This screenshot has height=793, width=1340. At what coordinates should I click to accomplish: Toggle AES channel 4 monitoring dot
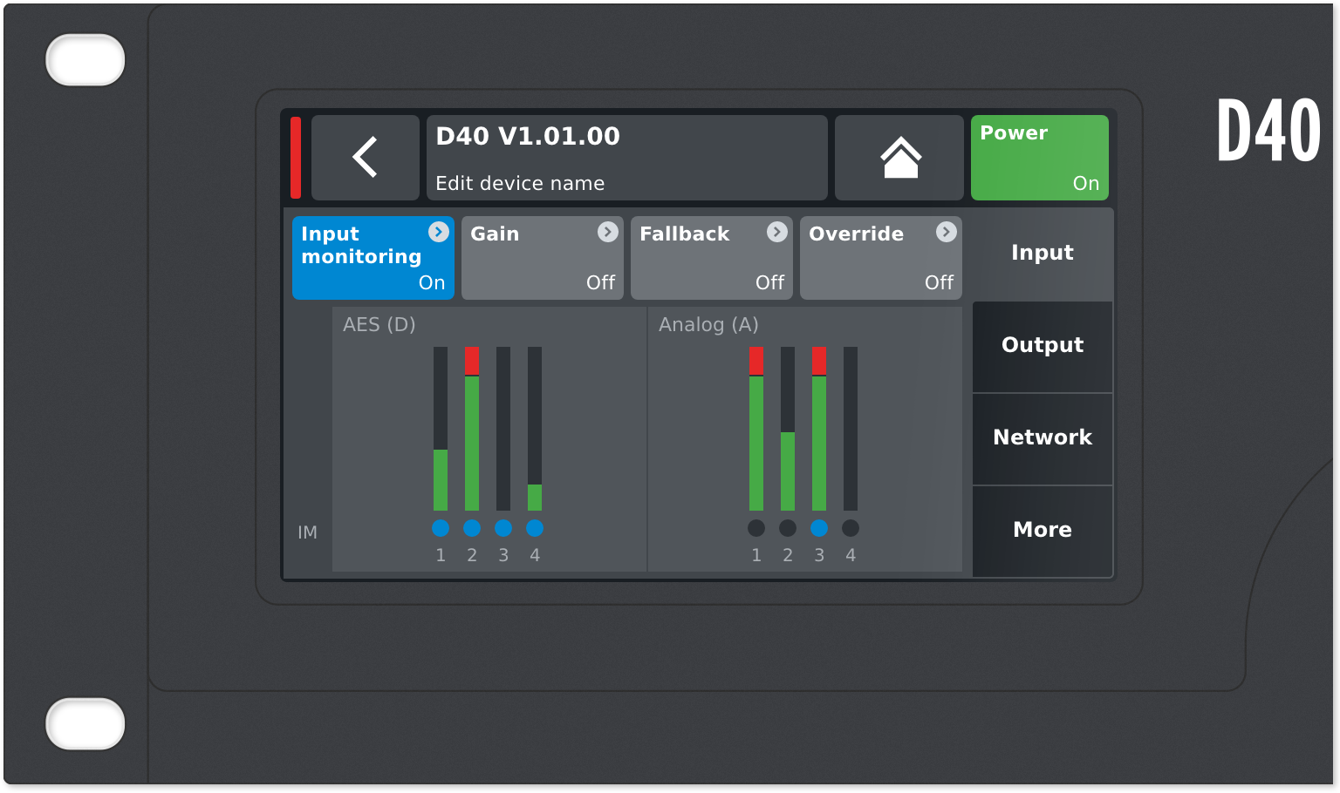point(535,528)
